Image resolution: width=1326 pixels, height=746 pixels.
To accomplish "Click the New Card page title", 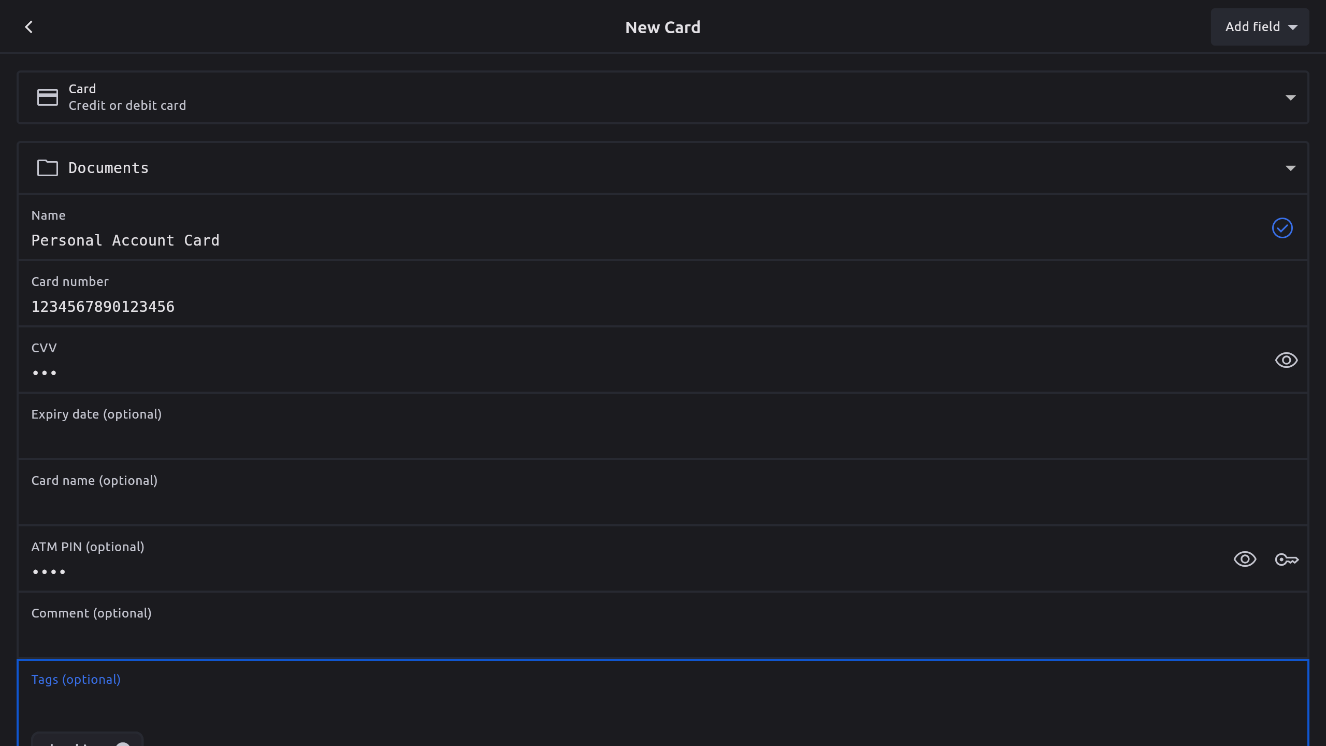I will pyautogui.click(x=662, y=27).
